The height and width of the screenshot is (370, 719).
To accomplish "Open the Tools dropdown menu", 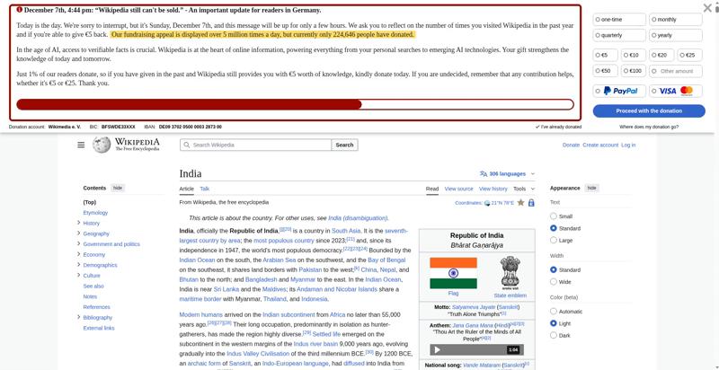I will (524, 189).
